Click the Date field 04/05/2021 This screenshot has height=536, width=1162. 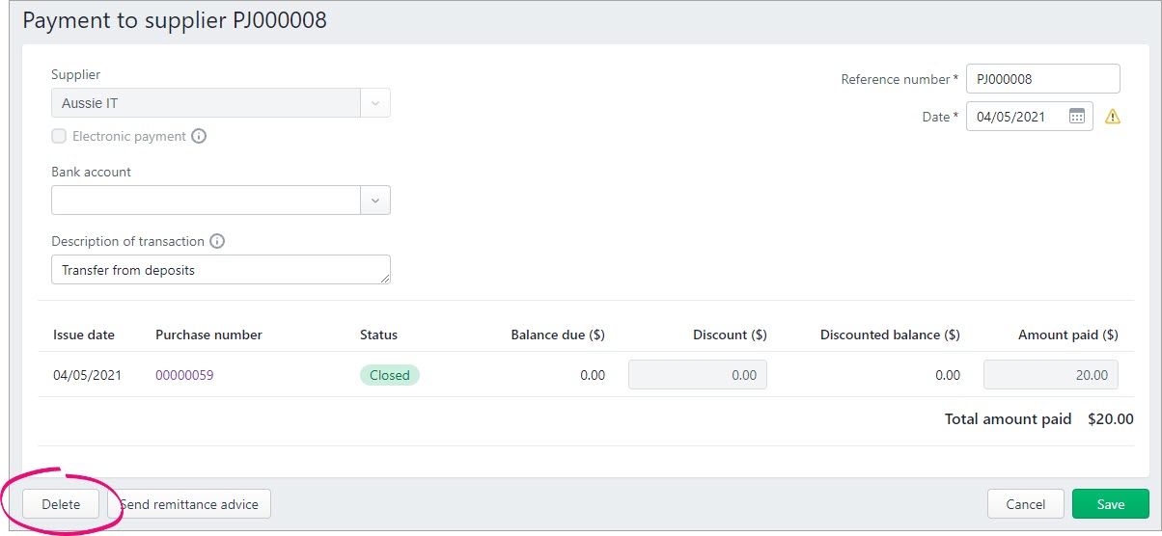coord(1030,117)
